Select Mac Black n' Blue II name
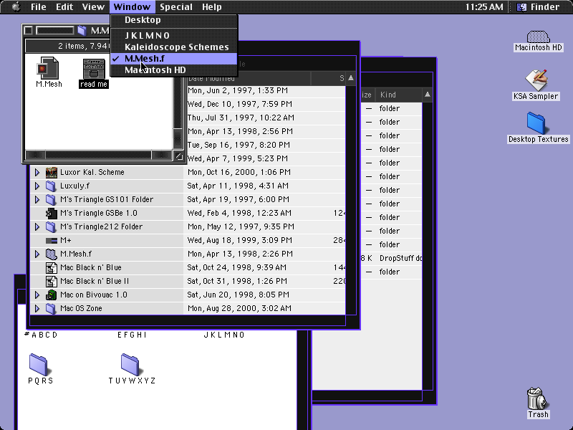Image resolution: width=573 pixels, height=430 pixels. [95, 281]
